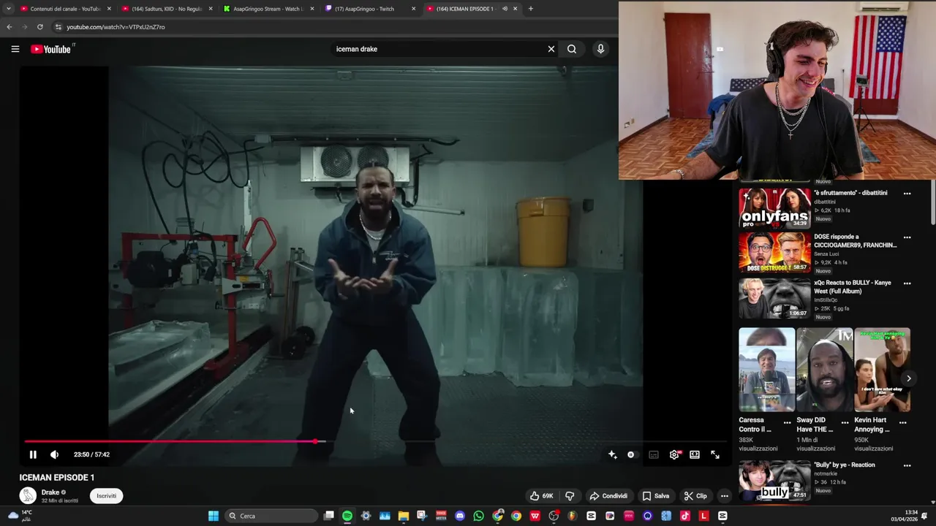Open the Windows Start menu

213,516
